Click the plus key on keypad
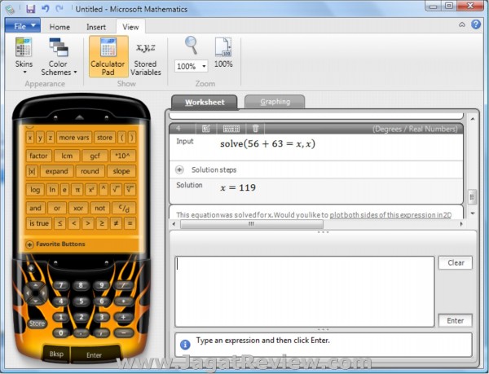Viewport: 489px width, 374px height. click(x=124, y=317)
